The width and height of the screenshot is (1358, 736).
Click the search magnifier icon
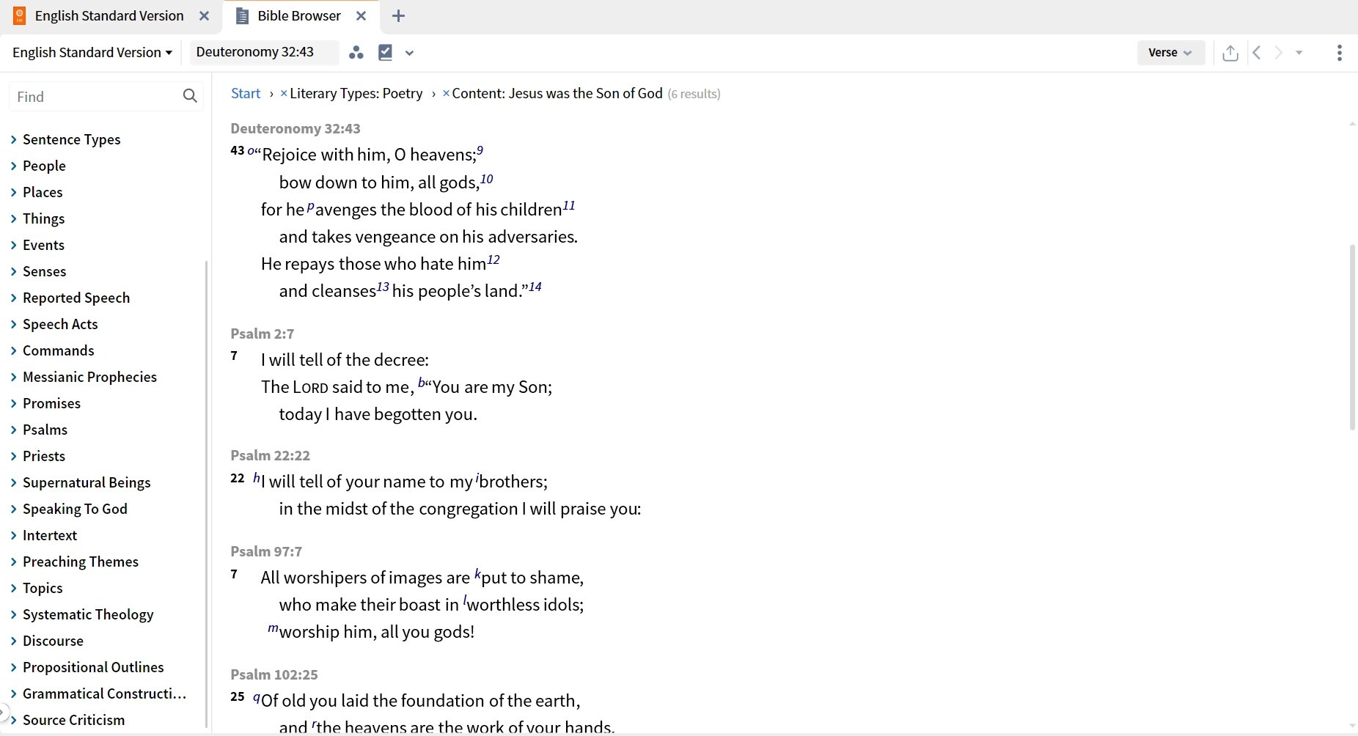[190, 96]
